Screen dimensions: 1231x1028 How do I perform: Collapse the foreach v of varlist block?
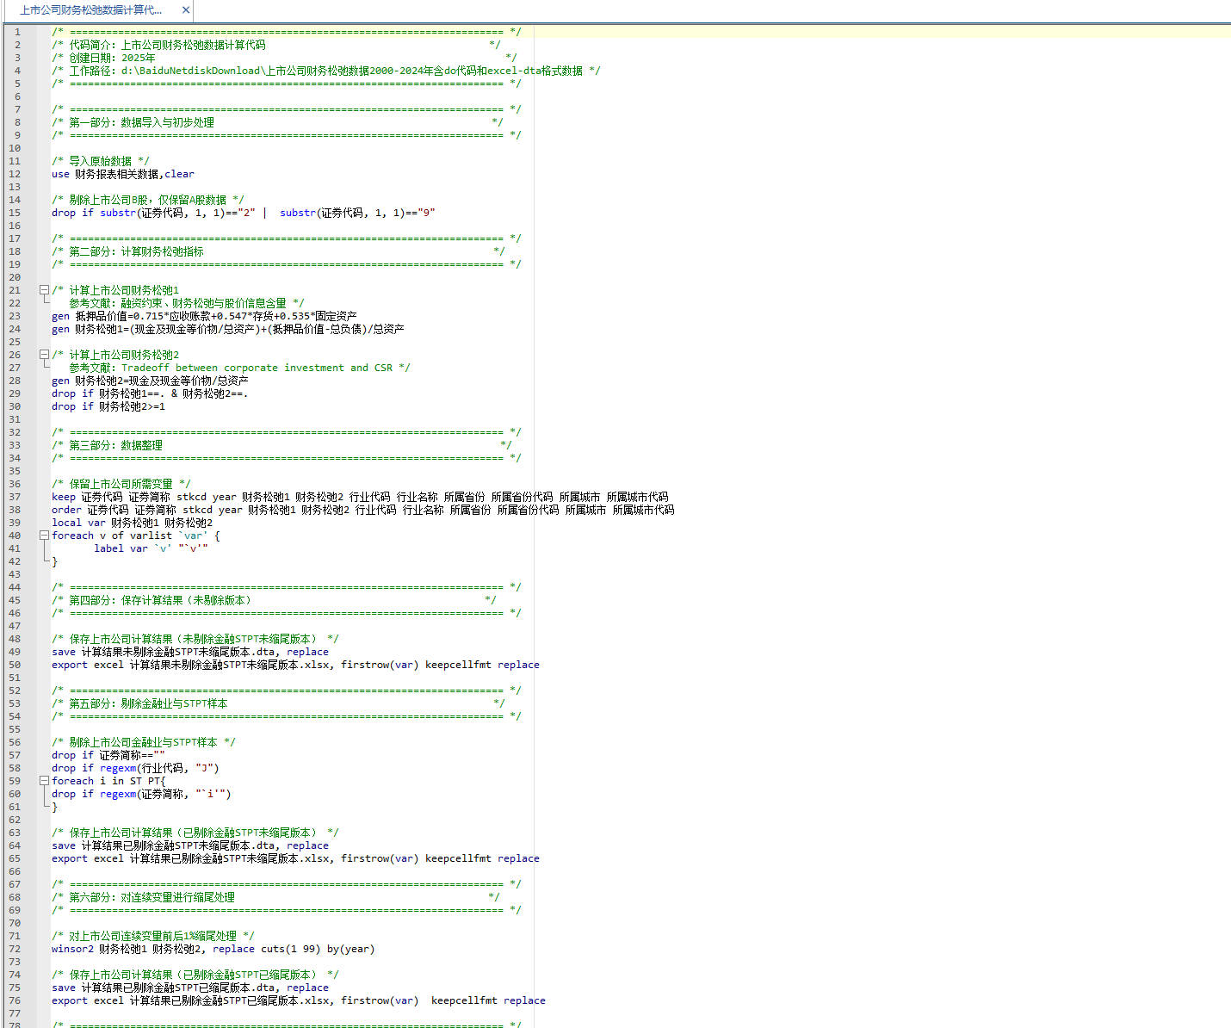44,536
